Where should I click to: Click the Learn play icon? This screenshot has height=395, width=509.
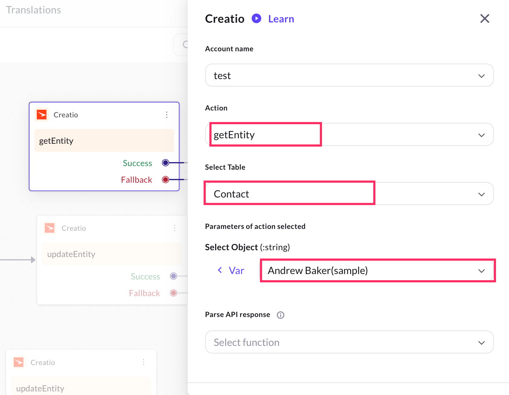[x=256, y=18]
